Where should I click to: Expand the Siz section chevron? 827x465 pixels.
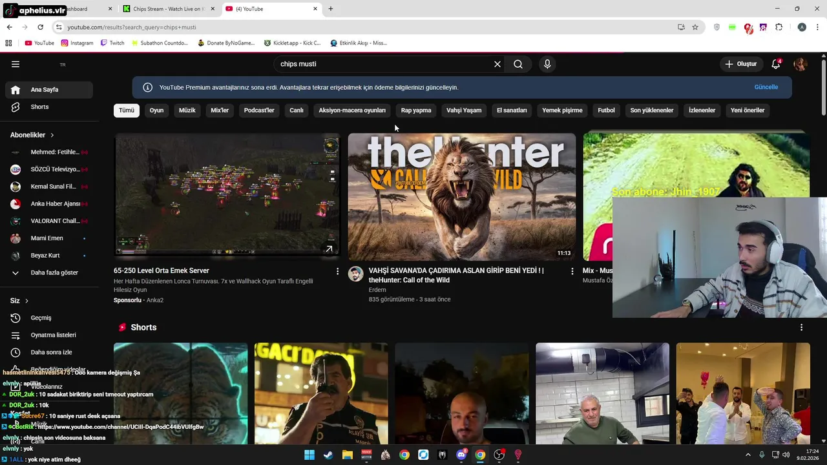click(x=26, y=301)
